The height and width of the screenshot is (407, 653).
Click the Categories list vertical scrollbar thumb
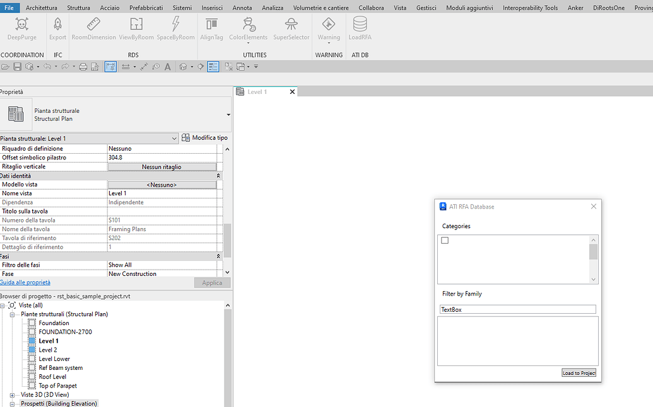pos(593,251)
